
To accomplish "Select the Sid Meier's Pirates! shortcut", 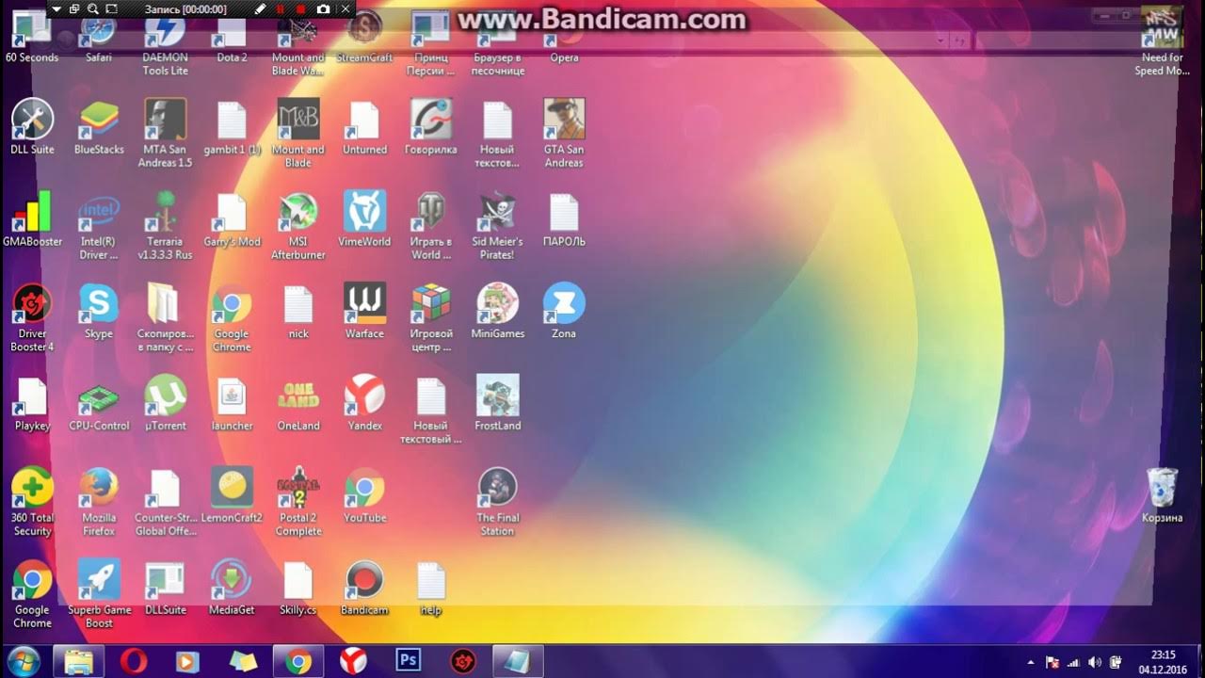I will 497,225.
